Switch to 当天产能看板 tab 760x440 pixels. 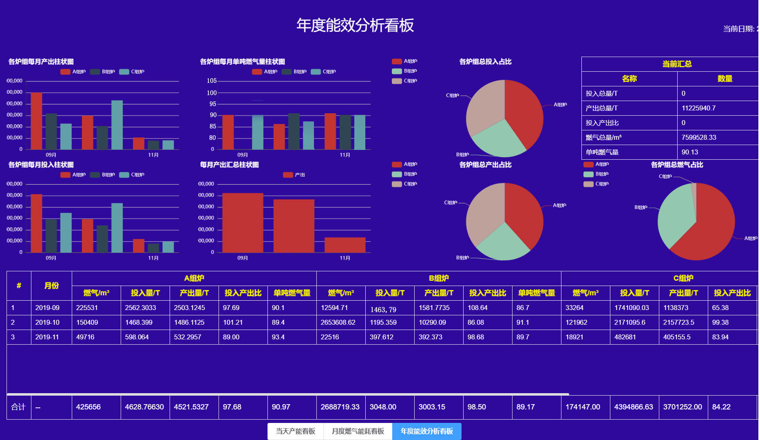click(x=296, y=431)
